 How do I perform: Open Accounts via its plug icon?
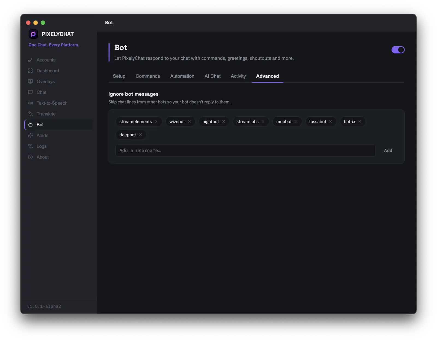click(x=30, y=60)
